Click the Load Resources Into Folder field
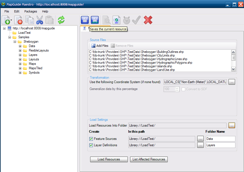Screen dimensions: 244x172 (177, 125)
